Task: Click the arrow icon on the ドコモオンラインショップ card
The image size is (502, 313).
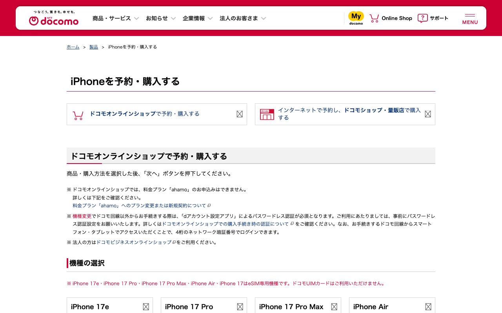Action: tap(240, 114)
